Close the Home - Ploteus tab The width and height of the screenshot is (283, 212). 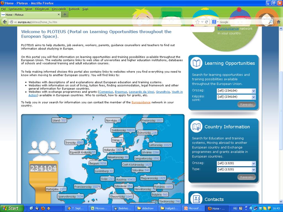tap(59, 15)
